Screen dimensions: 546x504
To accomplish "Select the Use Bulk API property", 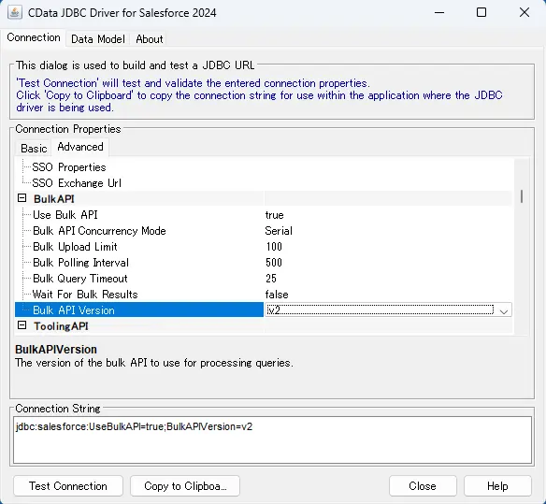I will click(65, 215).
